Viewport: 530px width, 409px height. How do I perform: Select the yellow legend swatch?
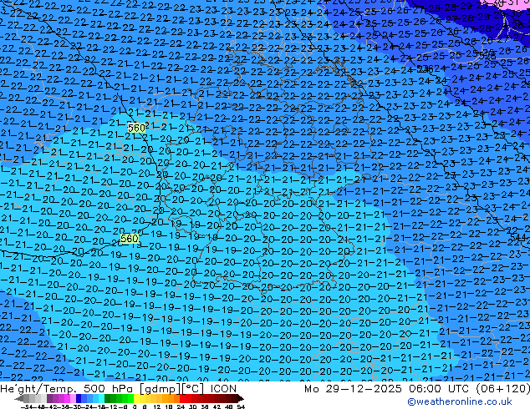[x=136, y=398]
